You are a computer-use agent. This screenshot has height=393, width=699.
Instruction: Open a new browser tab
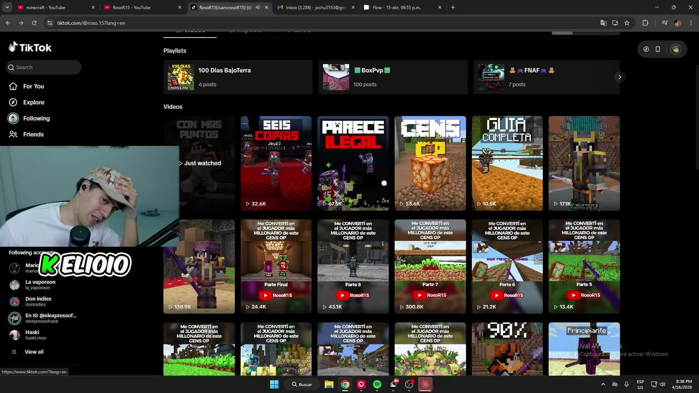pos(453,8)
